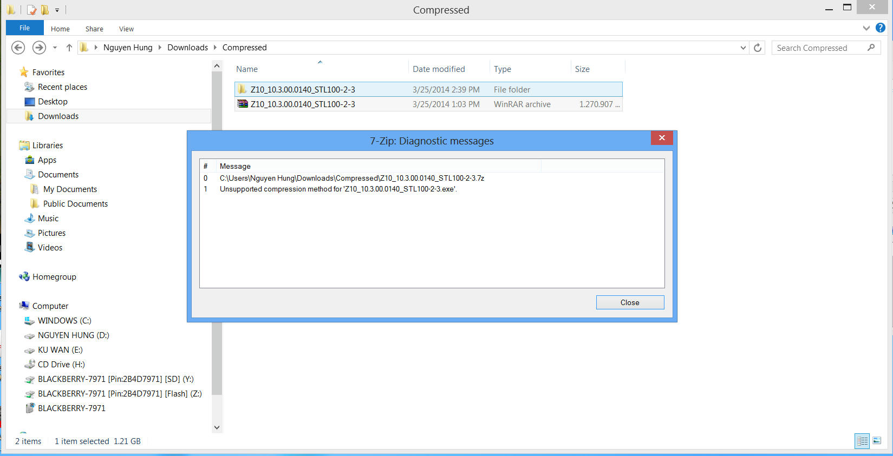
Task: Click the Back navigation arrow
Action: (18, 48)
